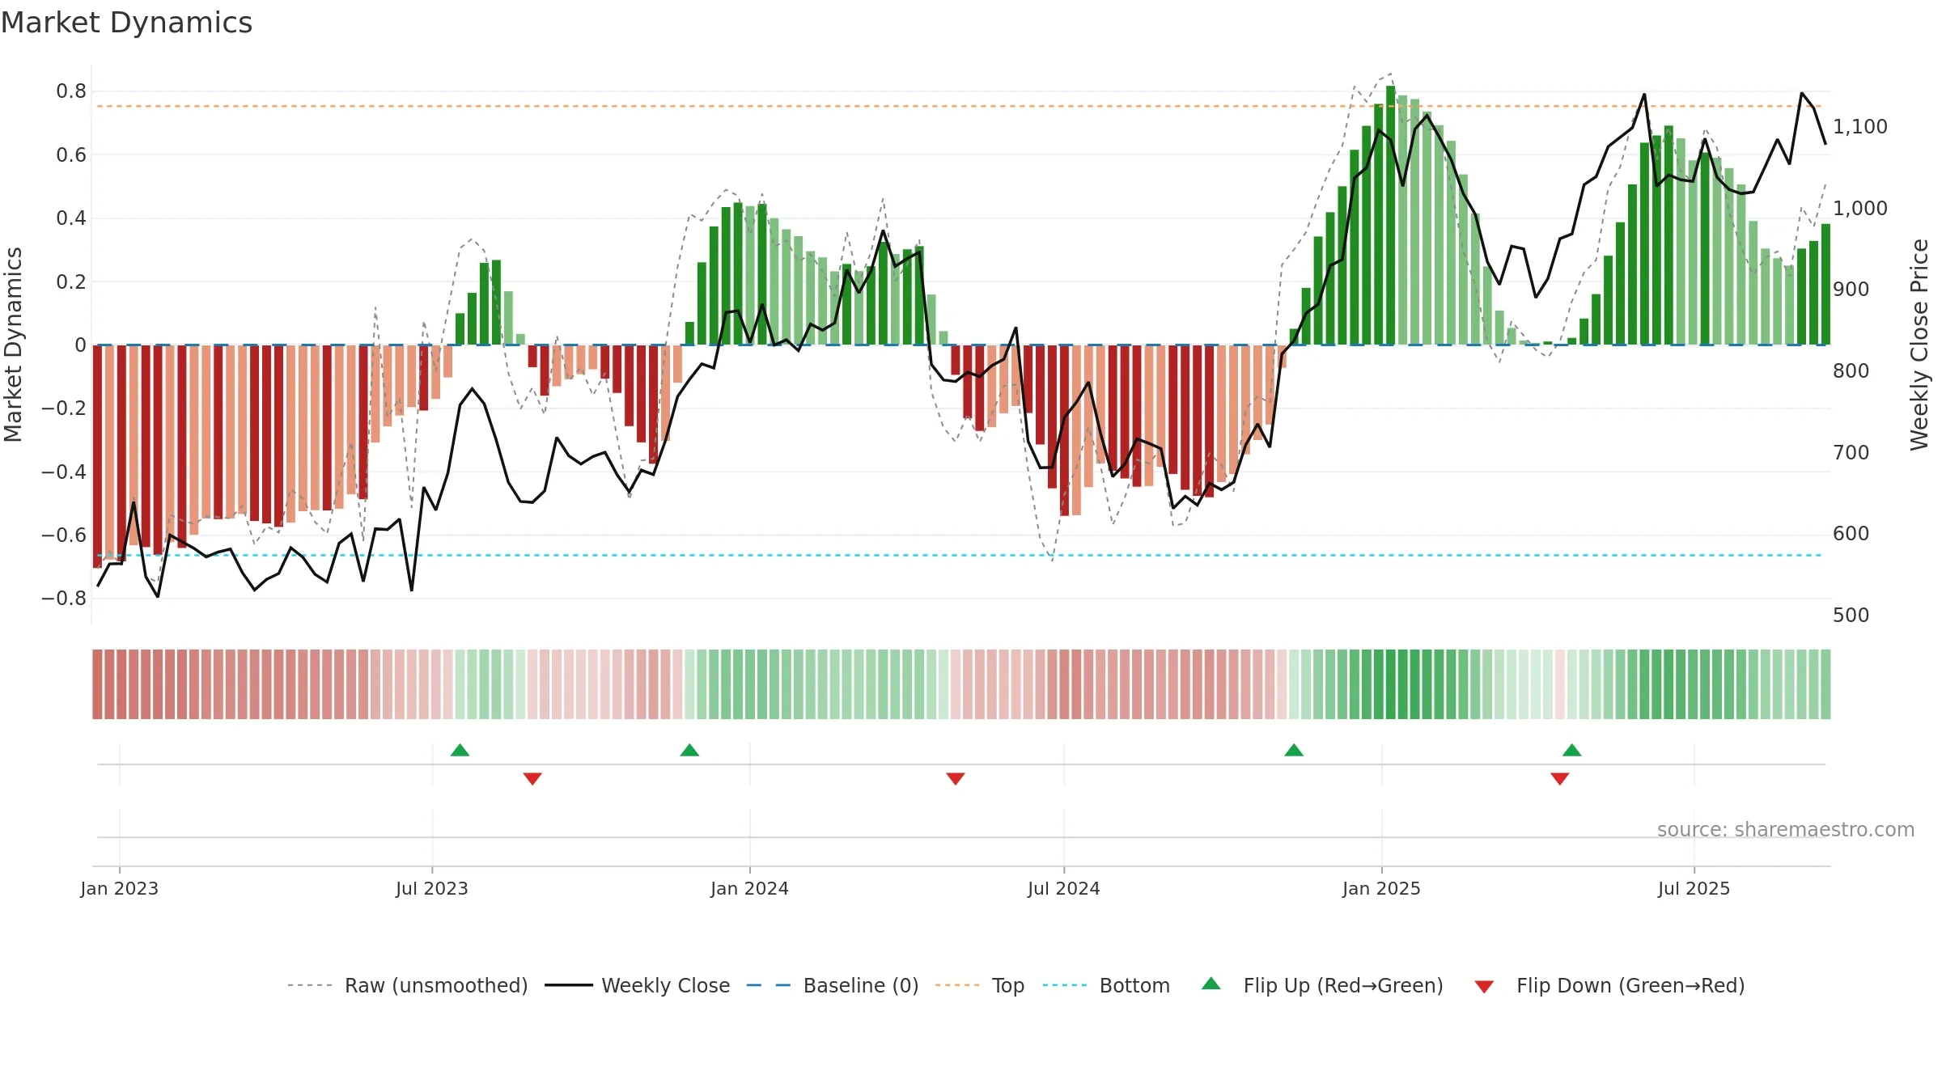
Task: Click the −0.8 left-axis tick label
Action: (64, 599)
